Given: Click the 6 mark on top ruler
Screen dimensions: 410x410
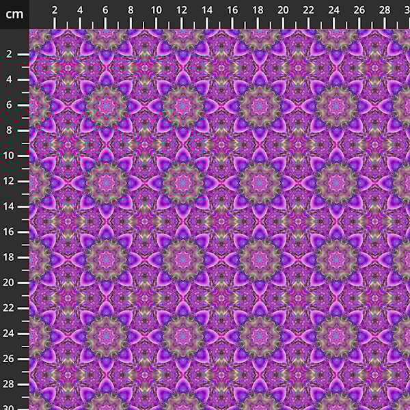Looking at the screenshot, I should [x=105, y=11].
